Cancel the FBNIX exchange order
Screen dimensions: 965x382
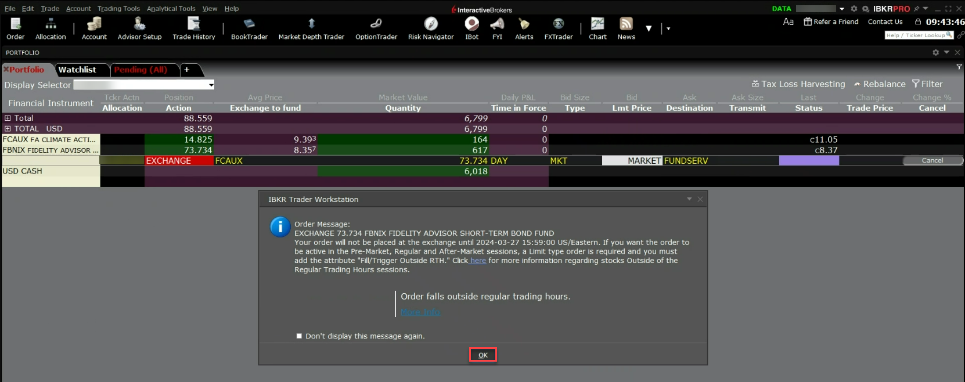click(932, 160)
